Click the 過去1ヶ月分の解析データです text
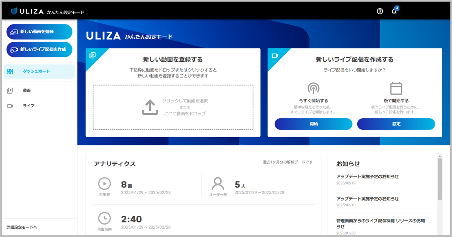This screenshot has width=452, height=237. coord(287,162)
